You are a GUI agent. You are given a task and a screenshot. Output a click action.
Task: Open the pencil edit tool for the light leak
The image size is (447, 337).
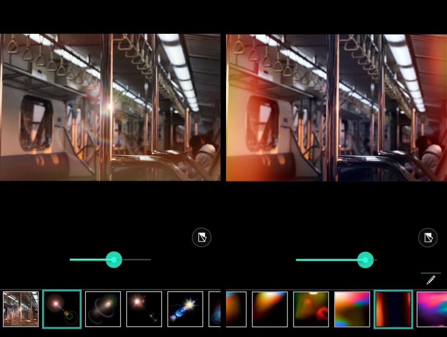coord(431,280)
